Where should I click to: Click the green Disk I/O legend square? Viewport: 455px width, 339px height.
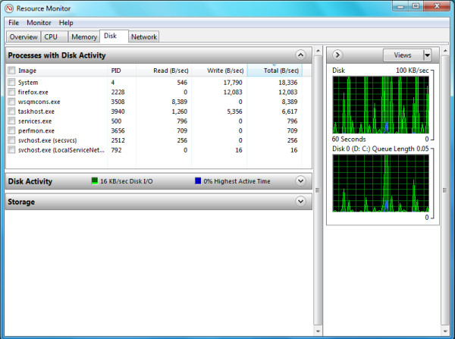pyautogui.click(x=95, y=180)
